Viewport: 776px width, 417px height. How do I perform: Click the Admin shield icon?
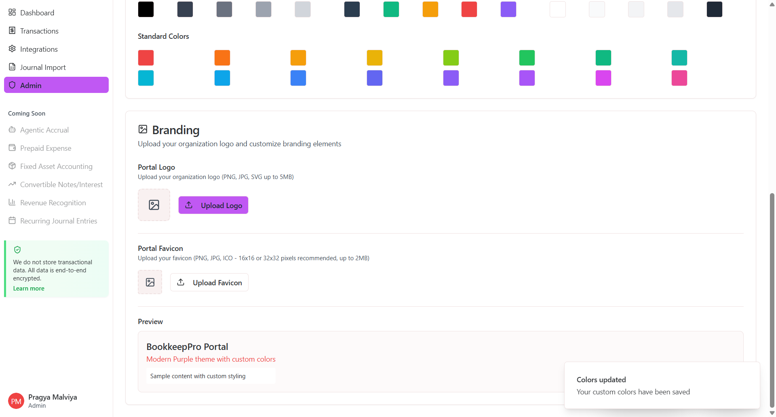[x=12, y=85]
